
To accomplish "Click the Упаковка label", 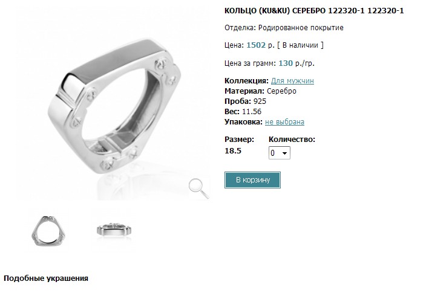I will pos(243,122).
